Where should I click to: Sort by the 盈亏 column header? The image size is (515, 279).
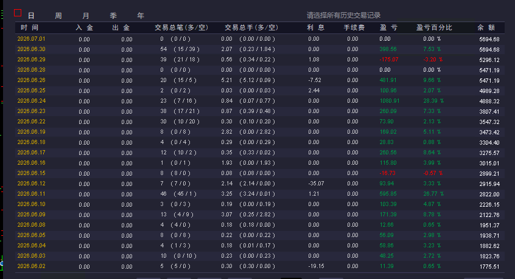(x=388, y=27)
